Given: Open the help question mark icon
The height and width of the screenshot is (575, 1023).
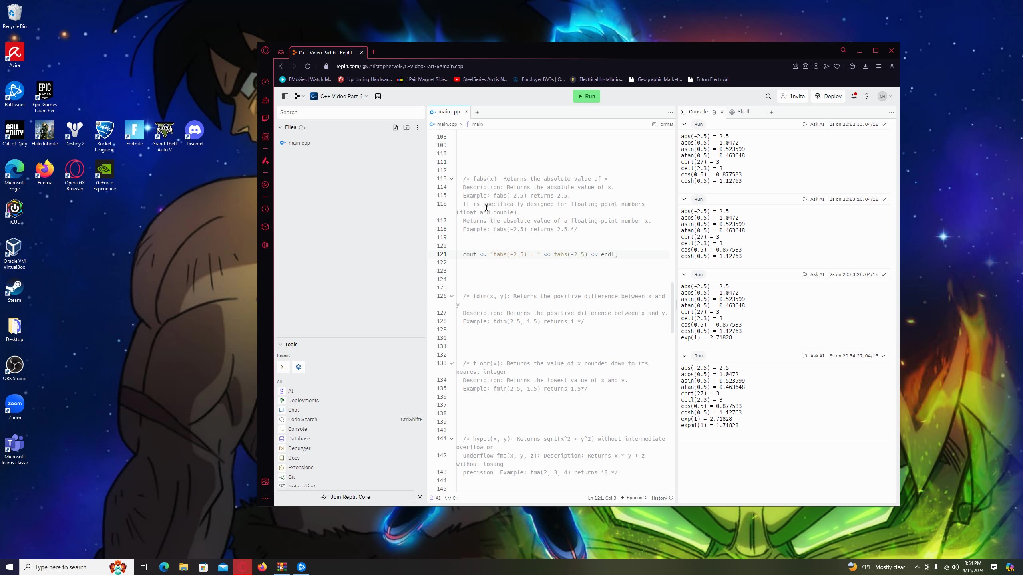Looking at the screenshot, I should click(x=866, y=96).
